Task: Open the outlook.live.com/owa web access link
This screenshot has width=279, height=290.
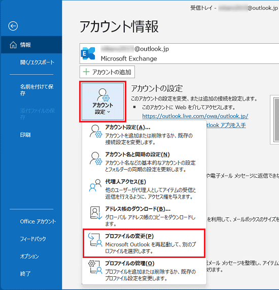Action: tap(195, 116)
